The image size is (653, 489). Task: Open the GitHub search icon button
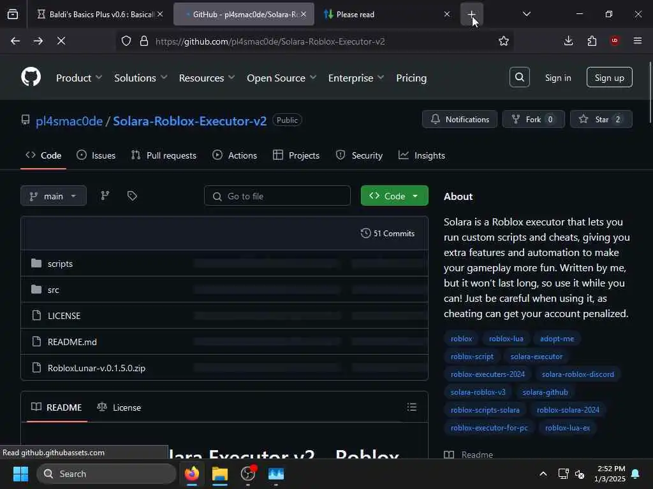click(519, 77)
